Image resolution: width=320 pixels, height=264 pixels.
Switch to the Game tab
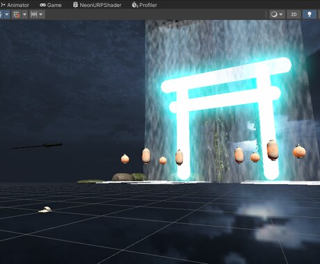pyautogui.click(x=51, y=5)
